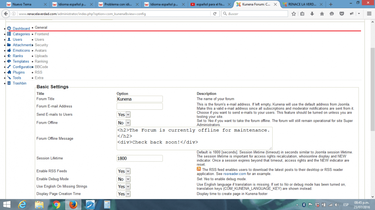Open Use English On Missing Strings dropdown
This screenshot has height=210, width=375.
point(123,187)
